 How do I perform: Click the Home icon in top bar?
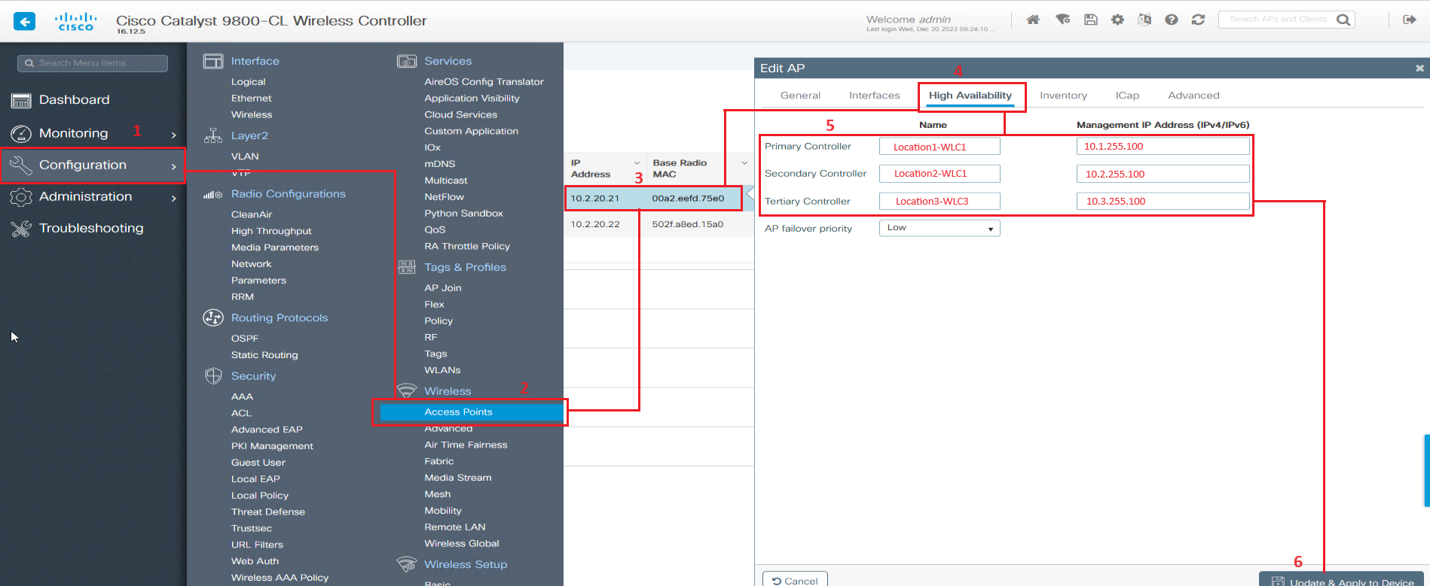1033,20
